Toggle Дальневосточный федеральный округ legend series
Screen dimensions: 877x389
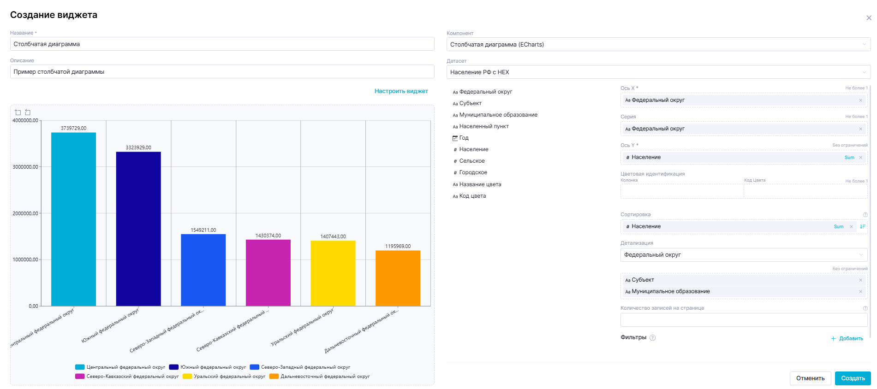coord(319,377)
